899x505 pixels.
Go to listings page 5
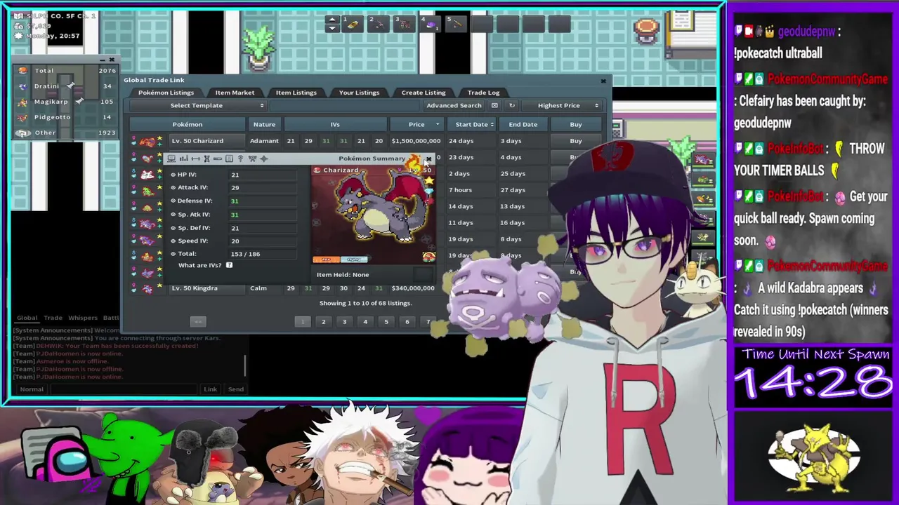coord(386,322)
